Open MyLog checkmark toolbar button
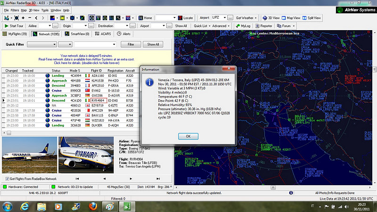The height and width of the screenshot is (212, 377). tap(243, 26)
